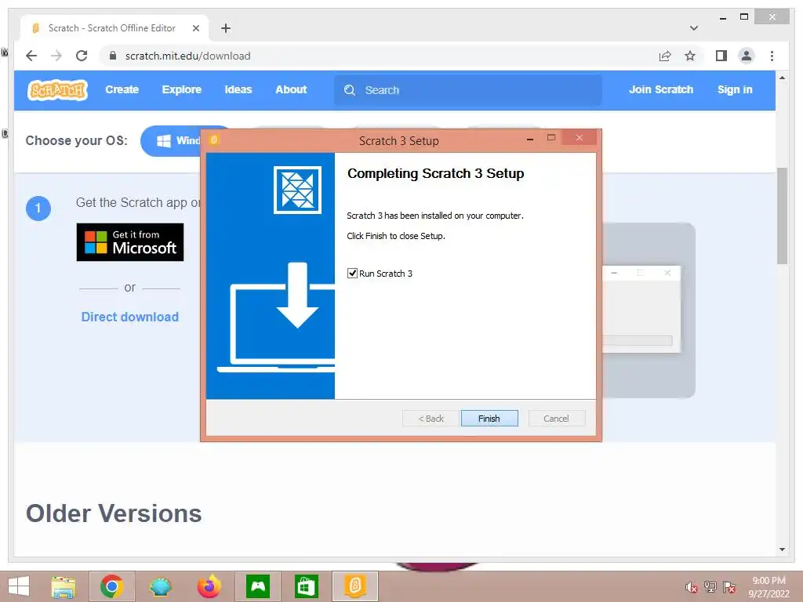Viewport: 803px width, 602px height.
Task: Click the Get it from Microsoft badge
Action: tap(130, 242)
